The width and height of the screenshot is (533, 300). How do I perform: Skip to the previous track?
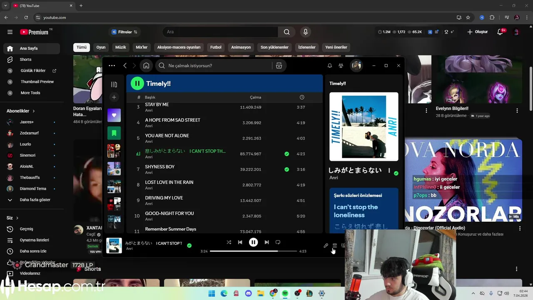(240, 242)
